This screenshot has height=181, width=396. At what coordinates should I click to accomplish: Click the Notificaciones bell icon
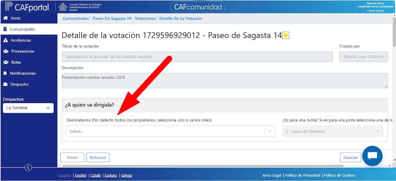pos(5,73)
